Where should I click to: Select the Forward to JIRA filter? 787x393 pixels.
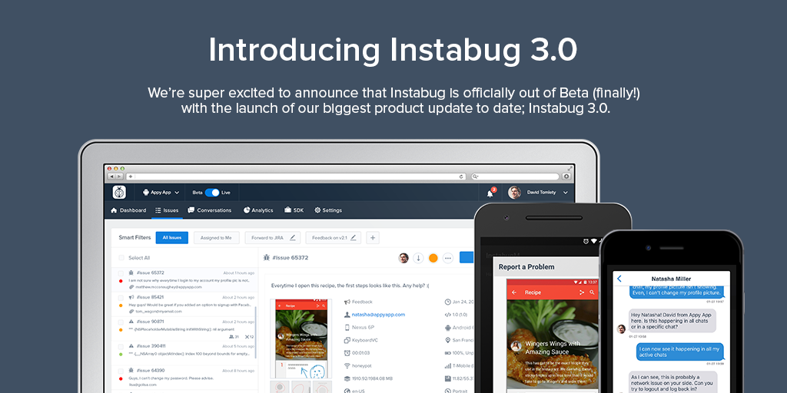pyautogui.click(x=273, y=238)
